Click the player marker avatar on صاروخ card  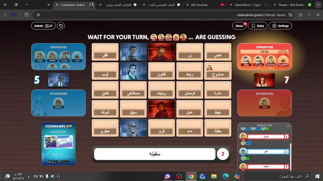(x=209, y=67)
